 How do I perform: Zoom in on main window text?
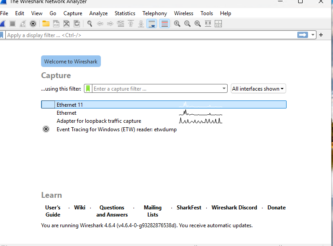click(177, 24)
